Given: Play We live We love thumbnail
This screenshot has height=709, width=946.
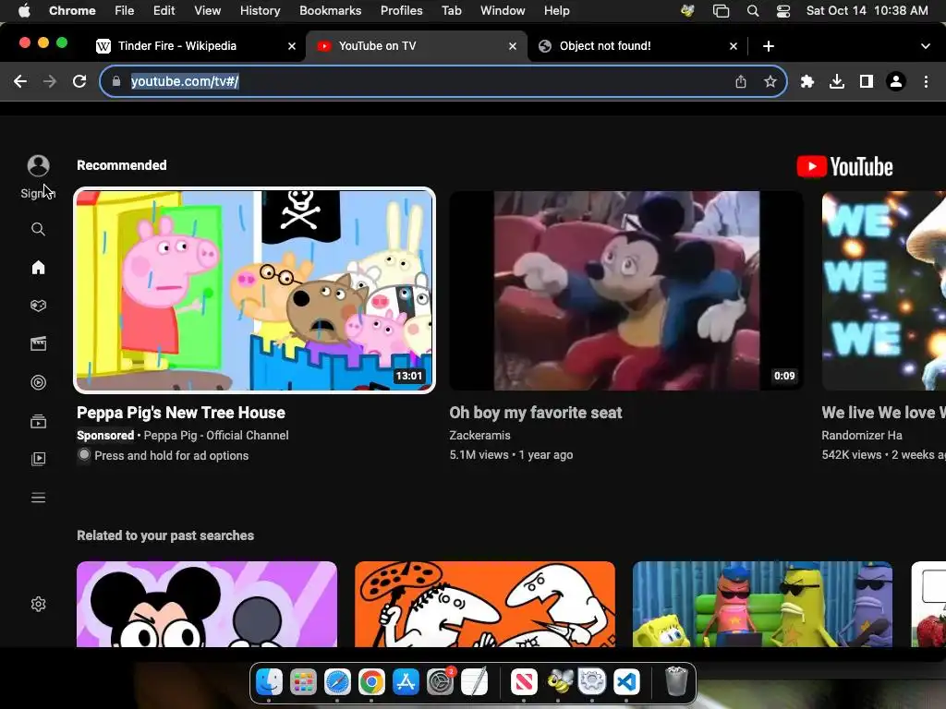Looking at the screenshot, I should (x=884, y=291).
